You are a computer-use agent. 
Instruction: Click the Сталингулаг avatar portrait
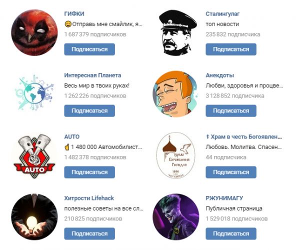point(176,32)
